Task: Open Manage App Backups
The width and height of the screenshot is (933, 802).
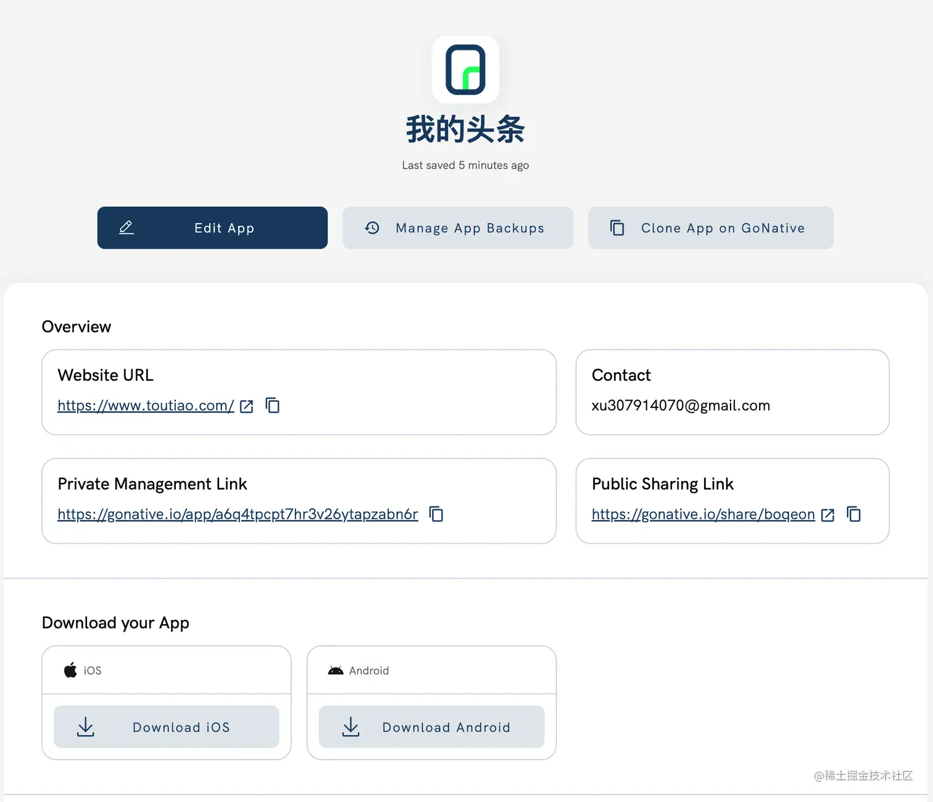Action: coord(457,228)
